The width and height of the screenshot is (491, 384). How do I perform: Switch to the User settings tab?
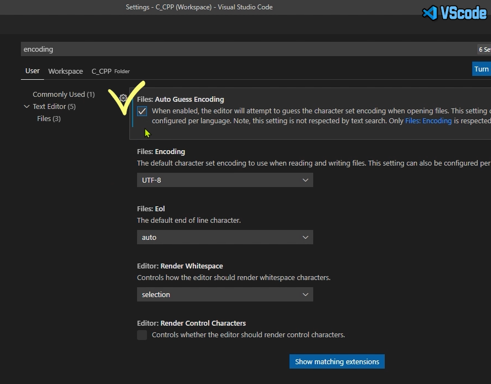(32, 71)
